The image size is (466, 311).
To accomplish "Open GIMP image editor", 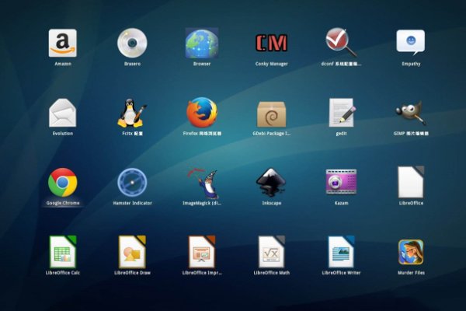I will click(410, 113).
